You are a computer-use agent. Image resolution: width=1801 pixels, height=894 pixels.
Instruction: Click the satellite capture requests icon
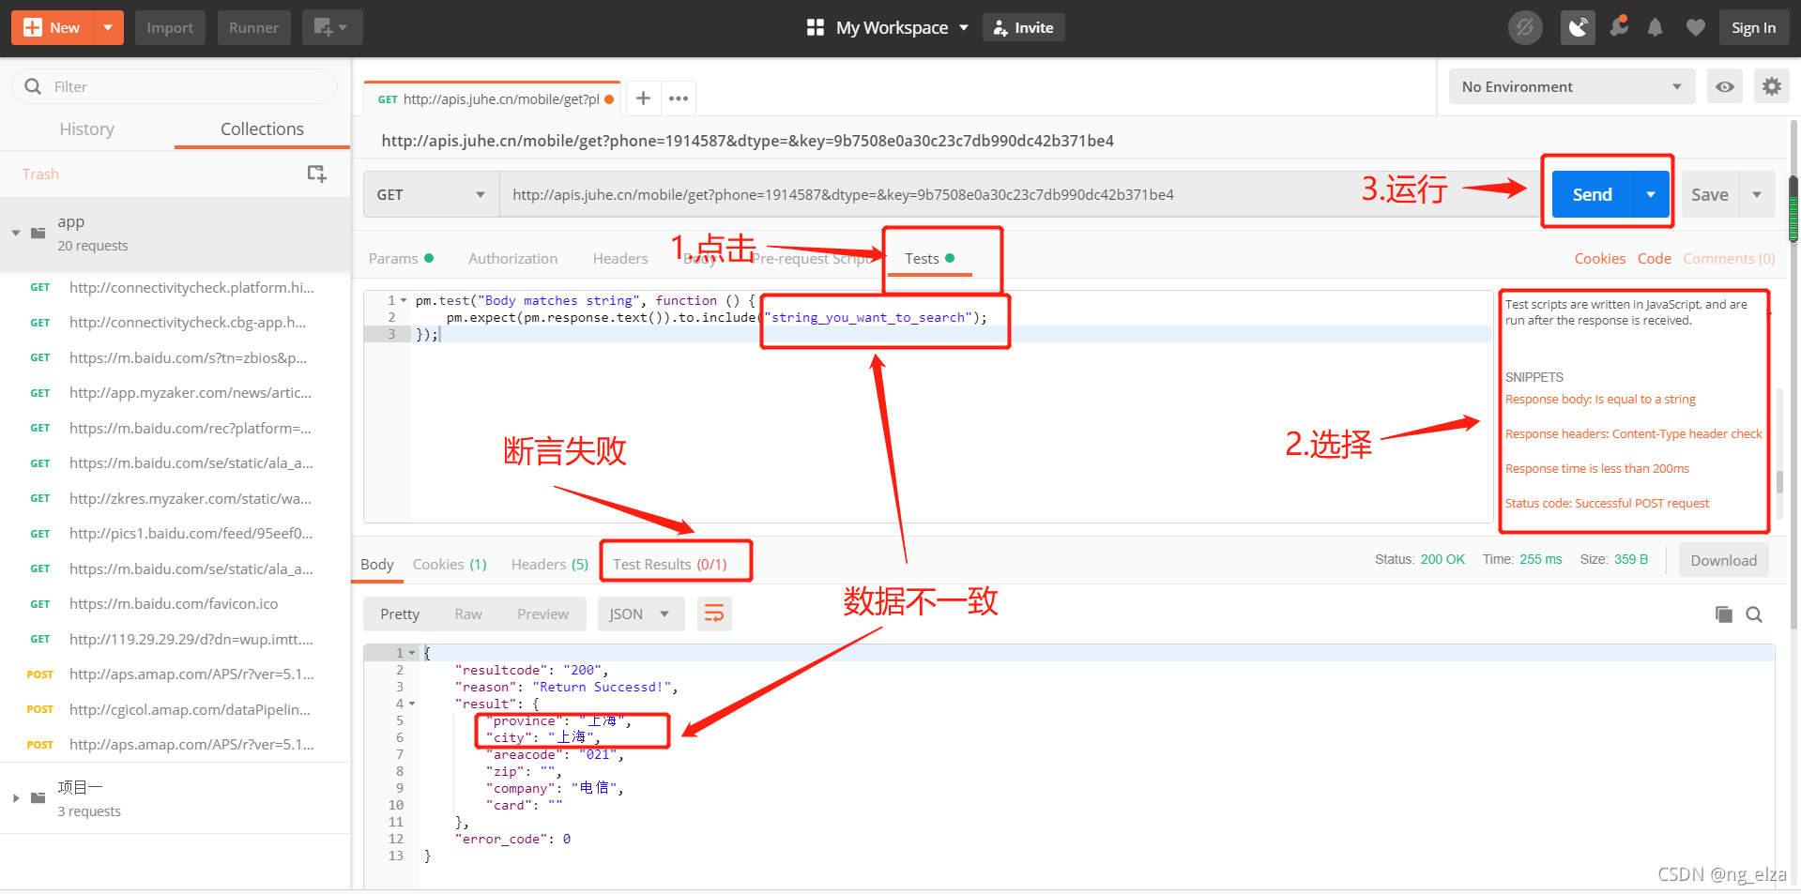[1578, 28]
